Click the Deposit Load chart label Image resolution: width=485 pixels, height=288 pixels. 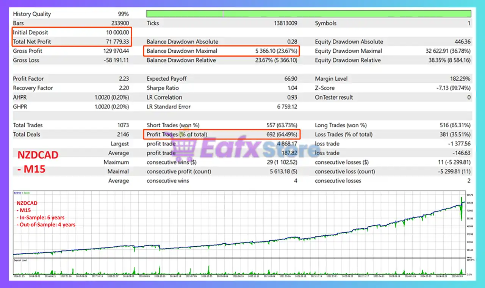[21, 260]
